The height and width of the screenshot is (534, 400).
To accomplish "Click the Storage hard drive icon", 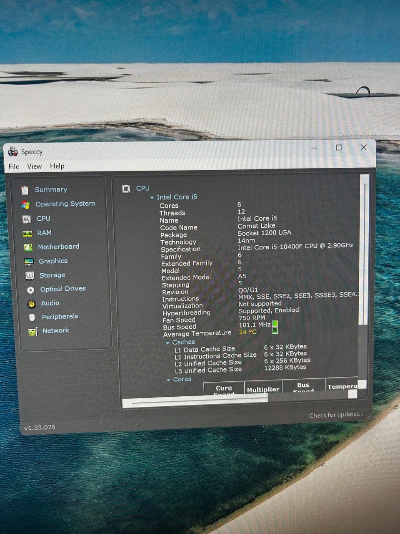I will (30, 275).
